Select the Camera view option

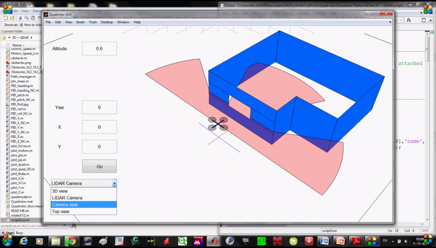[x=84, y=205]
